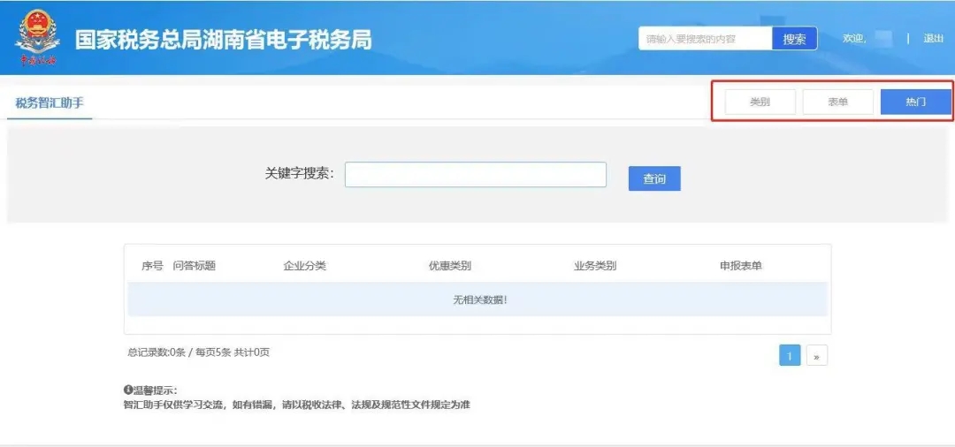
Task: Click the 序号 column header
Action: [152, 266]
